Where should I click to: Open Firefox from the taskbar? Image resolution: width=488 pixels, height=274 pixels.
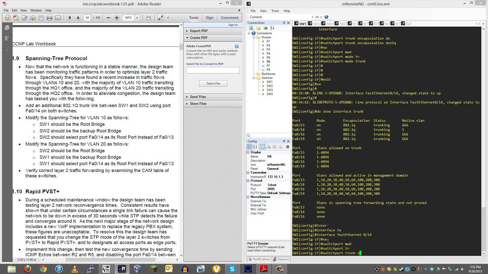pyautogui.click(x=27, y=269)
